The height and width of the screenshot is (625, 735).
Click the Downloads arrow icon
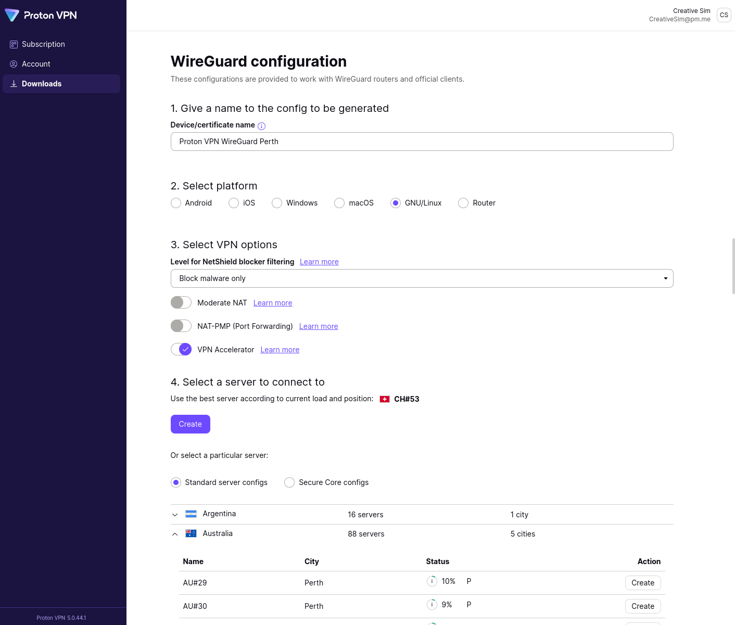pyautogui.click(x=14, y=84)
